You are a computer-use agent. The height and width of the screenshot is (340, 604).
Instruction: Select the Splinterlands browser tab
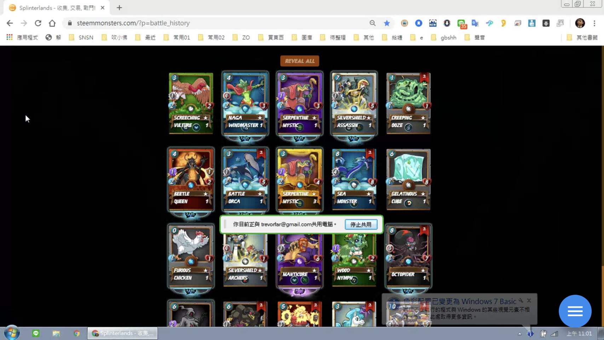(x=57, y=8)
